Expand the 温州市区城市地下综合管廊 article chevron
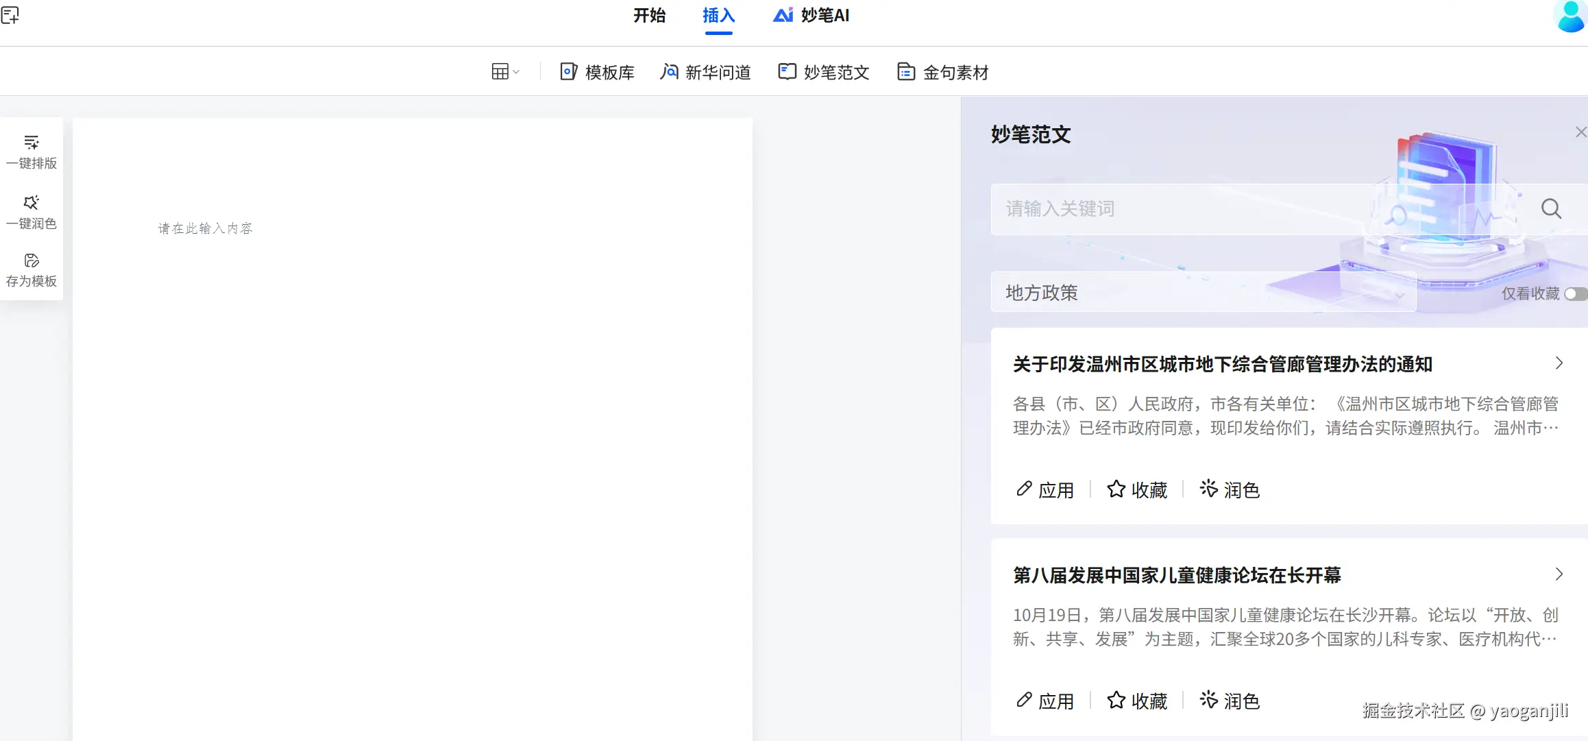 pos(1559,363)
